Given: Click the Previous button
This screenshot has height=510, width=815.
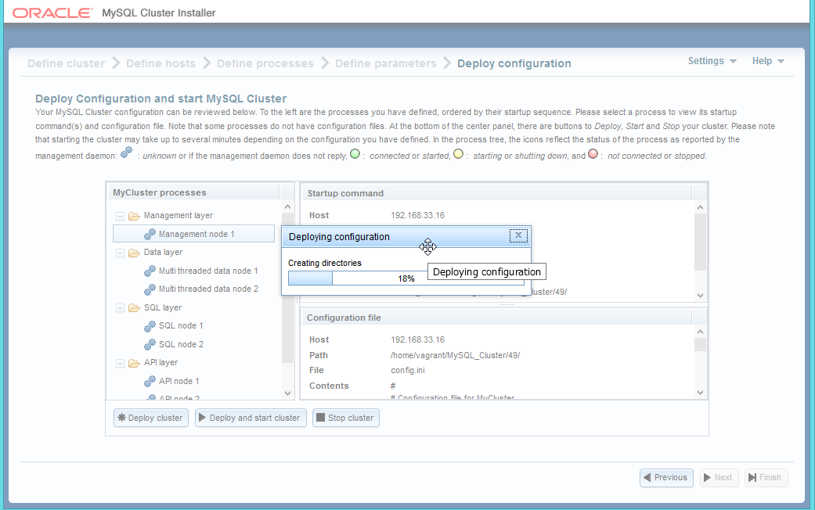Looking at the screenshot, I should pos(666,478).
